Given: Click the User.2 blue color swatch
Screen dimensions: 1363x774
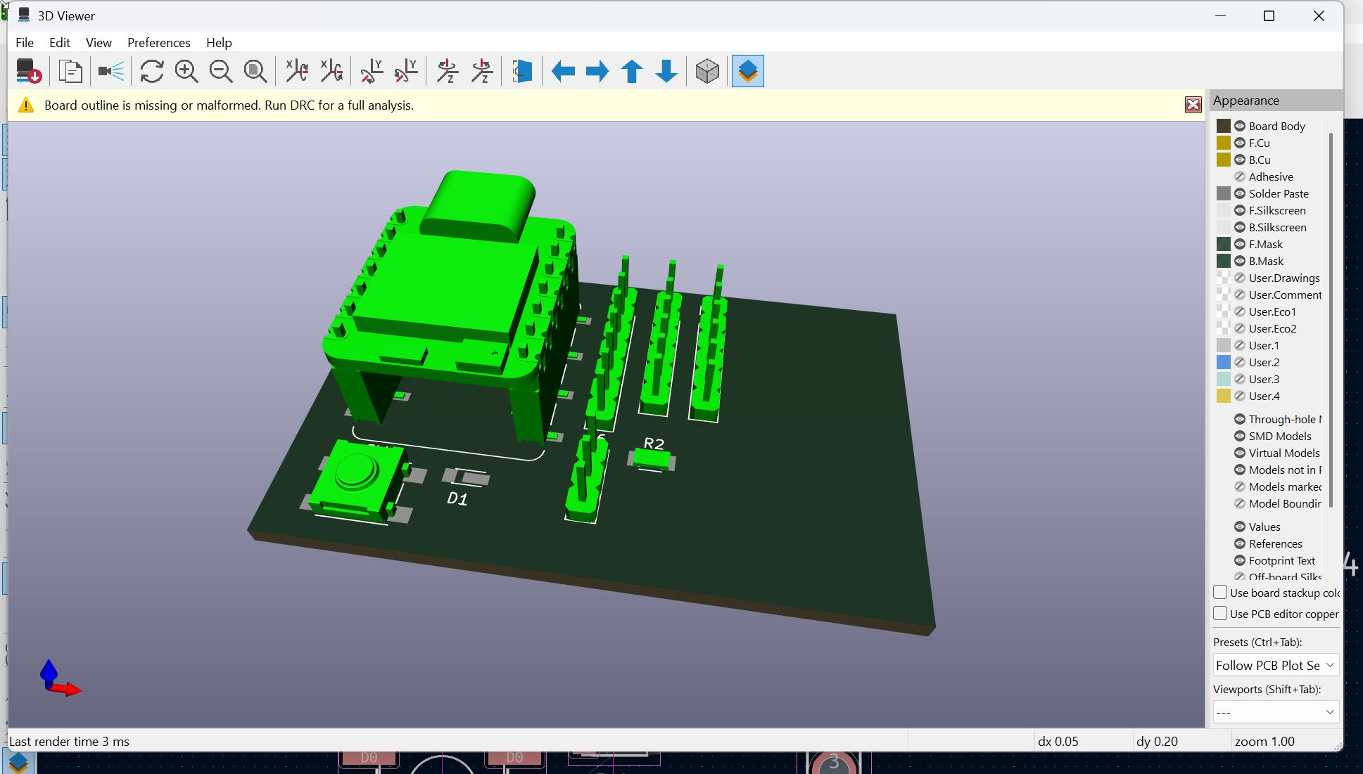Looking at the screenshot, I should pyautogui.click(x=1224, y=362).
